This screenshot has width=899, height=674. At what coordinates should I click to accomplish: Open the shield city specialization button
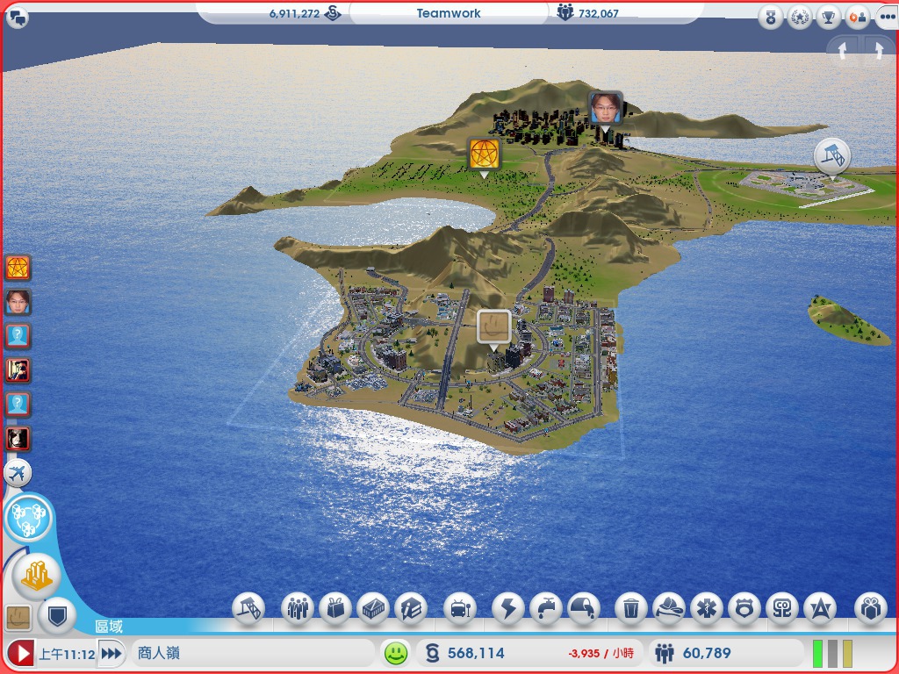point(57,616)
